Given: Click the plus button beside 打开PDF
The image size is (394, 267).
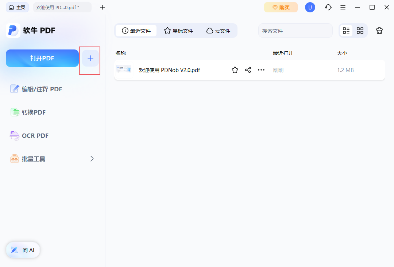Looking at the screenshot, I should click(x=90, y=58).
